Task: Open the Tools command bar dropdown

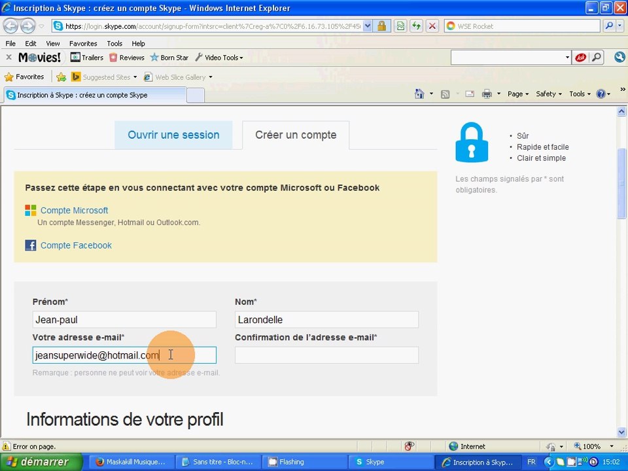Action: [580, 94]
